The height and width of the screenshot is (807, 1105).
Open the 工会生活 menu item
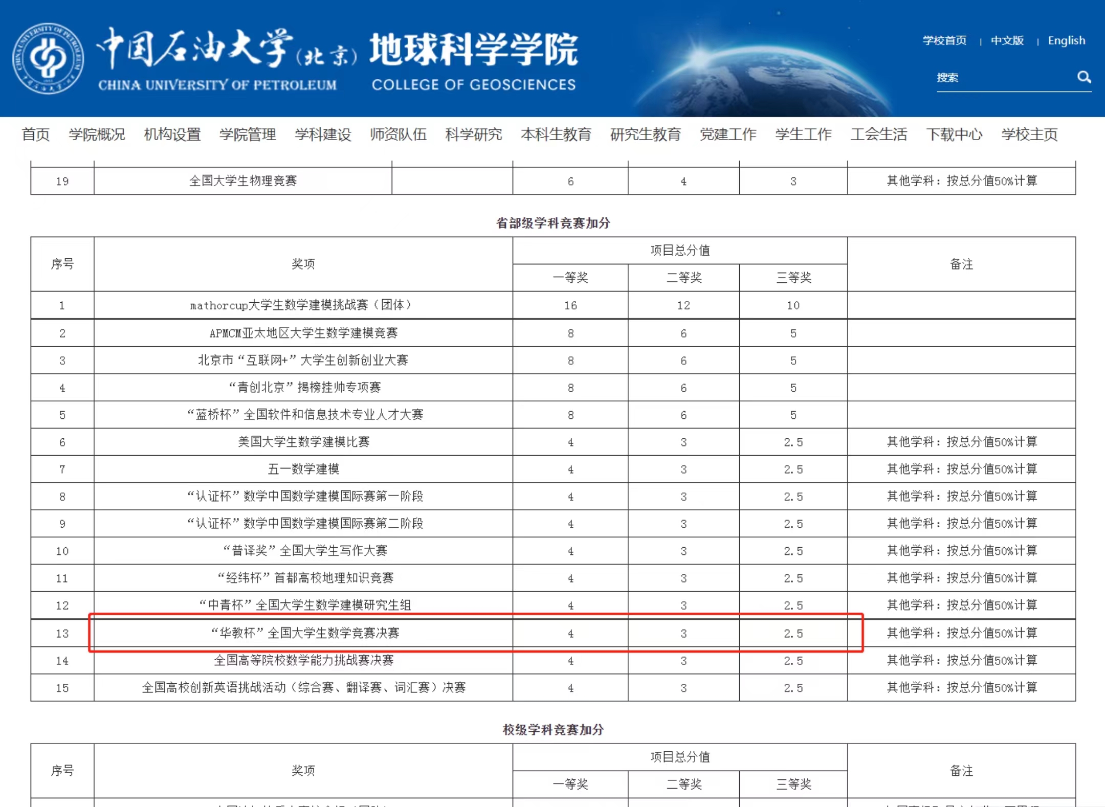[x=878, y=134]
